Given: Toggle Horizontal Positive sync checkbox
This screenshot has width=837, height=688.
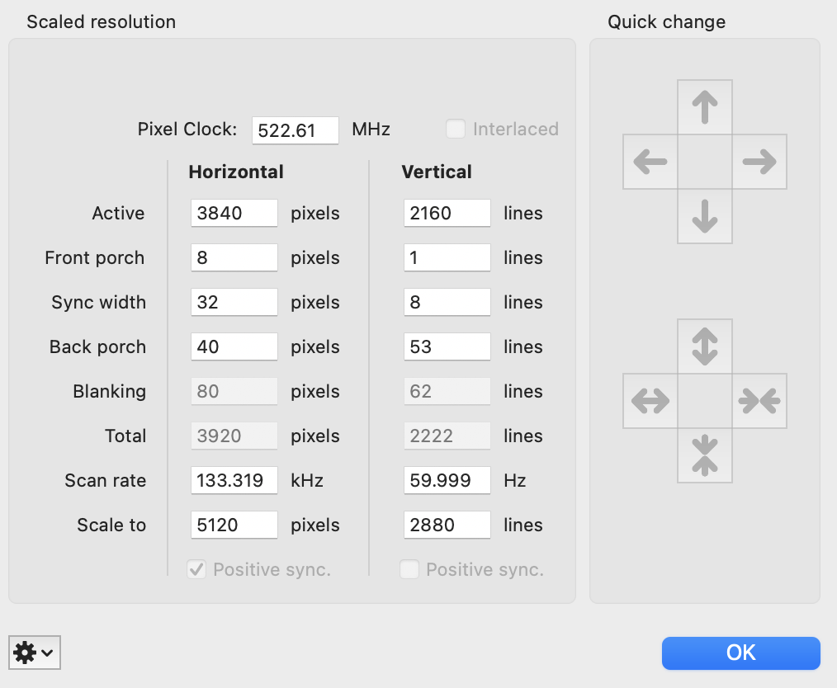Looking at the screenshot, I should 196,569.
